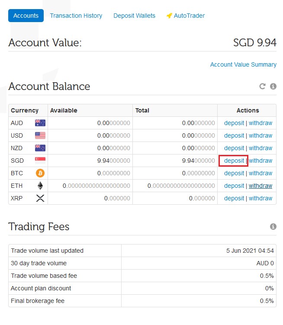
Task: Switch to the Transaction History tab
Action: (76, 16)
